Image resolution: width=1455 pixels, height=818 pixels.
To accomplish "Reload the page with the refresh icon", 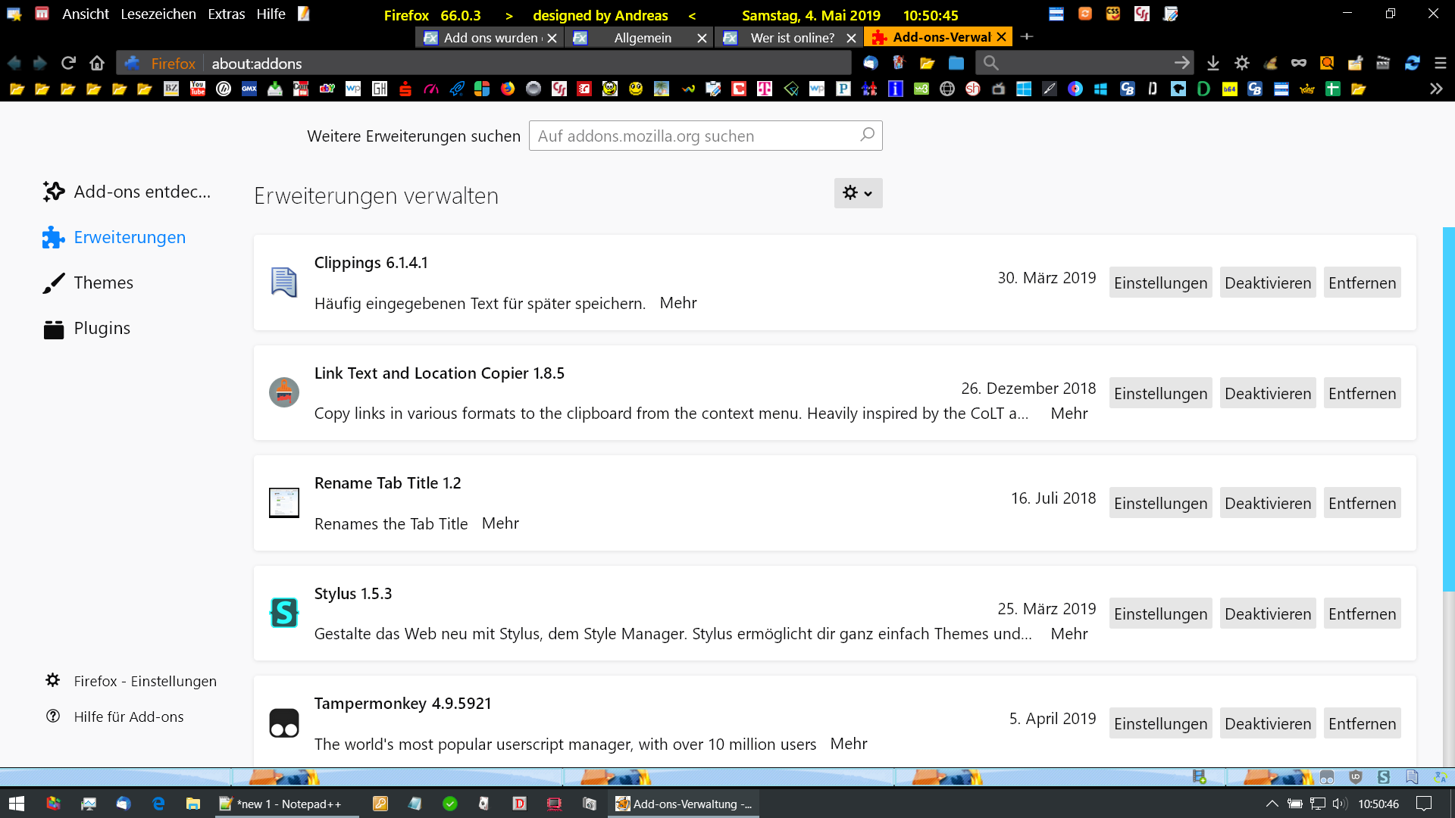I will (x=68, y=64).
